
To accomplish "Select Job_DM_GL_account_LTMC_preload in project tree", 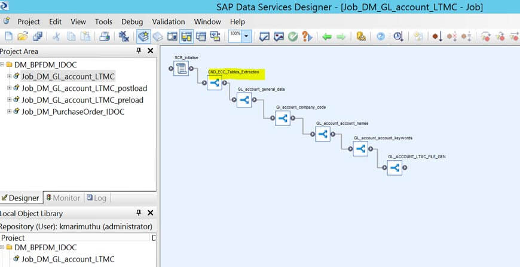I will click(x=82, y=100).
